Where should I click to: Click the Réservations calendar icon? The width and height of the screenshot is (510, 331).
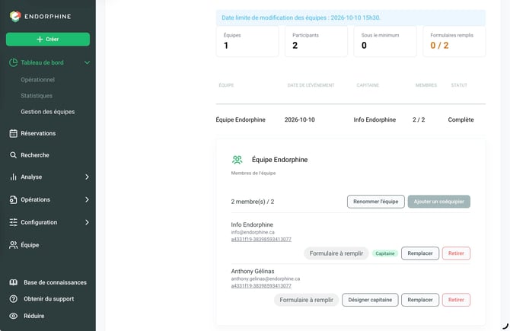[14, 133]
